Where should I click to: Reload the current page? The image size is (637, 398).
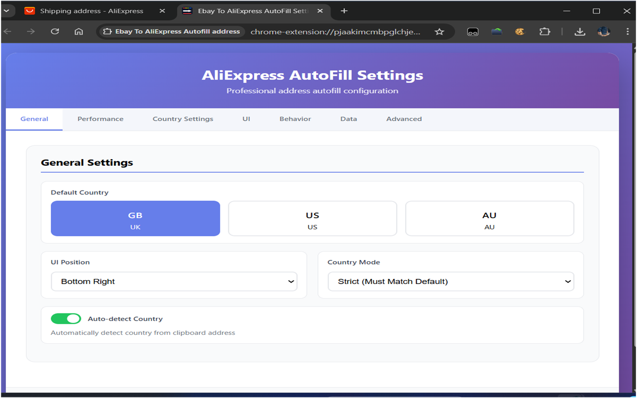[x=55, y=31]
